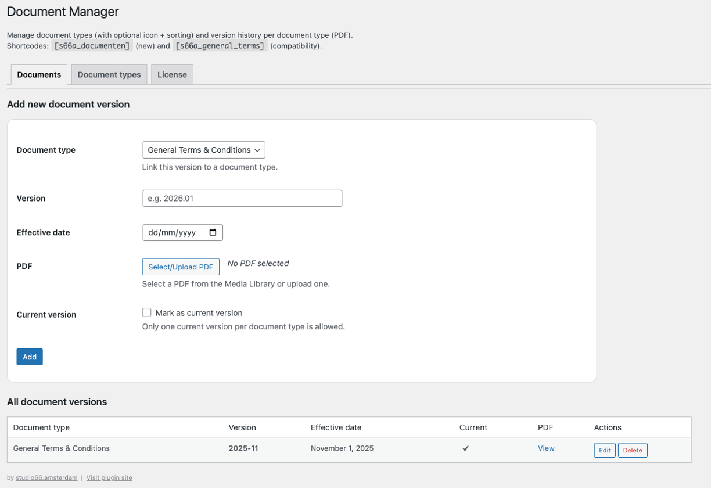711x489 pixels.
Task: Select the Documents tab
Action: pyautogui.click(x=38, y=74)
